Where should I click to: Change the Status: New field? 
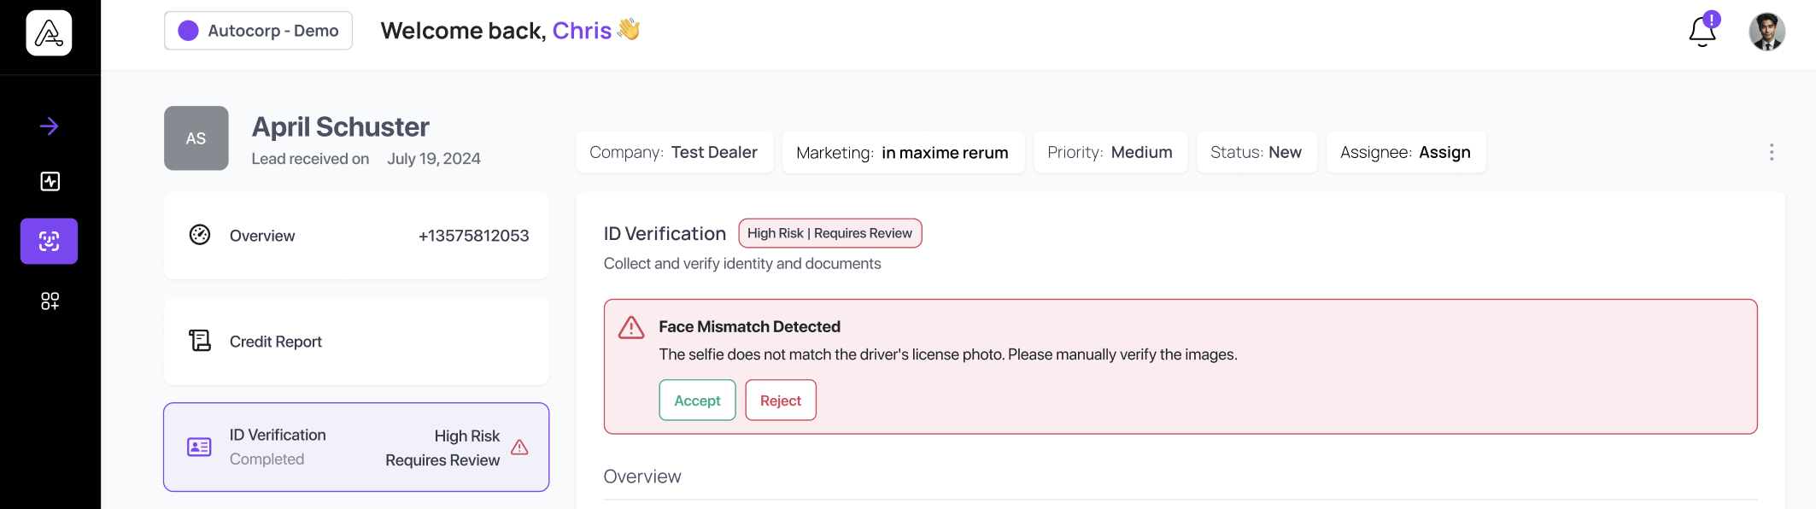coord(1256,152)
